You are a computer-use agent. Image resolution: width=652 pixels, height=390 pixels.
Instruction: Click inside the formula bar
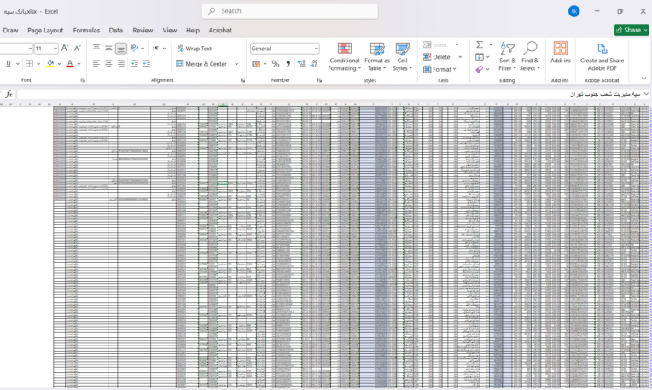click(x=329, y=95)
